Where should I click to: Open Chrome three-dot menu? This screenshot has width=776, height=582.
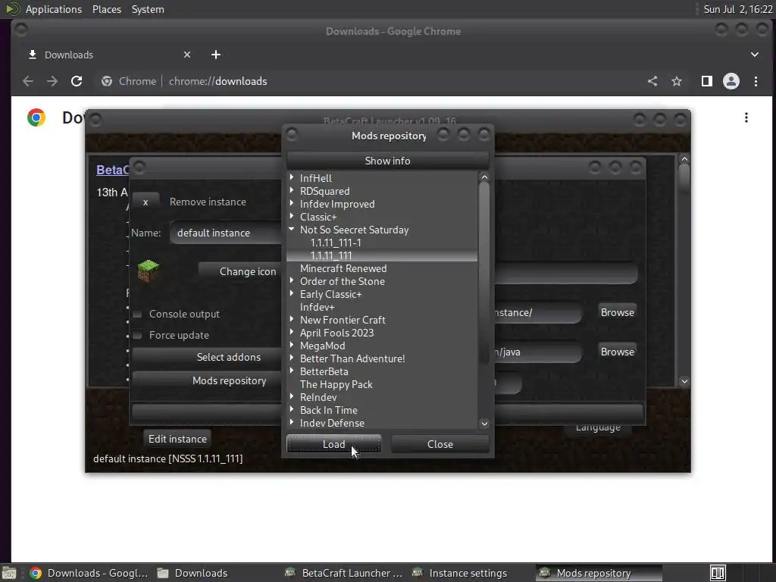point(756,81)
